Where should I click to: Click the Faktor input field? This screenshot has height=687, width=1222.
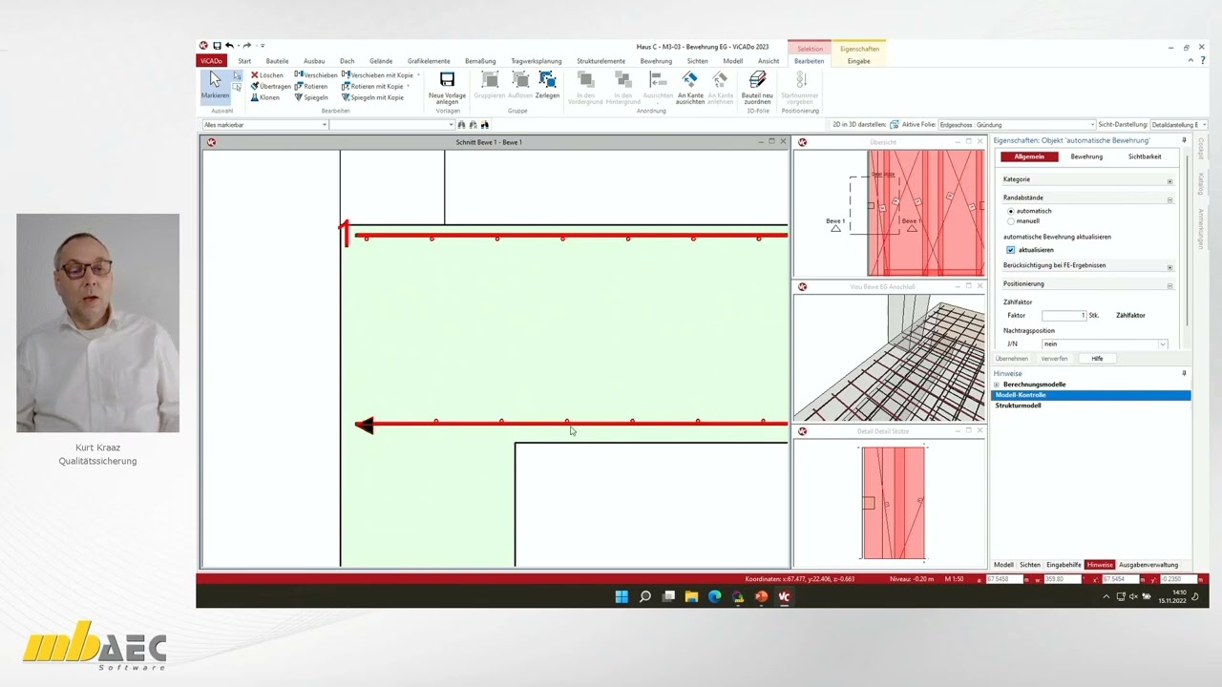click(x=1064, y=315)
